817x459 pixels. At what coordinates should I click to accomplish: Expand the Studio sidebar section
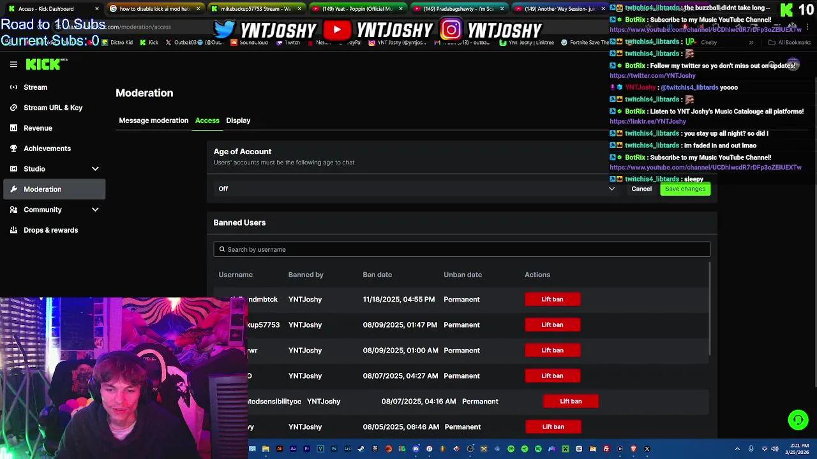click(54, 169)
